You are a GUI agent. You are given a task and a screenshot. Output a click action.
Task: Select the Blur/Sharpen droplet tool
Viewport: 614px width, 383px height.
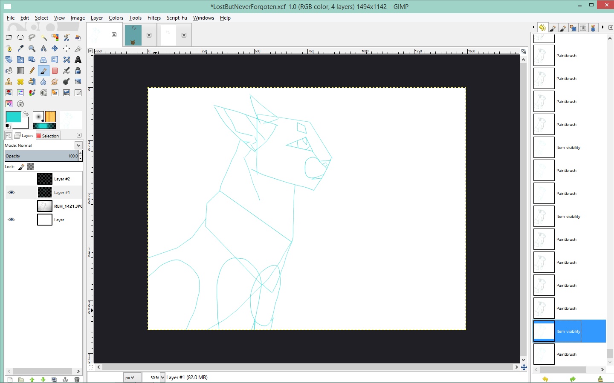[x=43, y=82]
